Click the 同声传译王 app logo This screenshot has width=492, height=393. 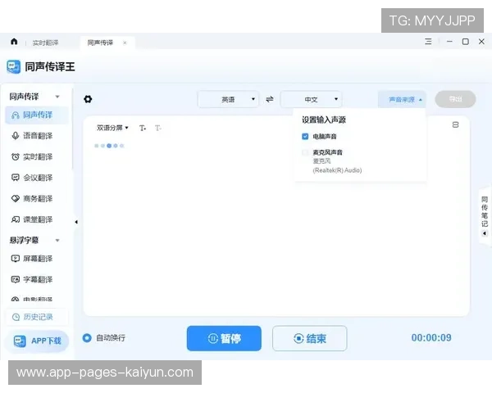point(13,67)
